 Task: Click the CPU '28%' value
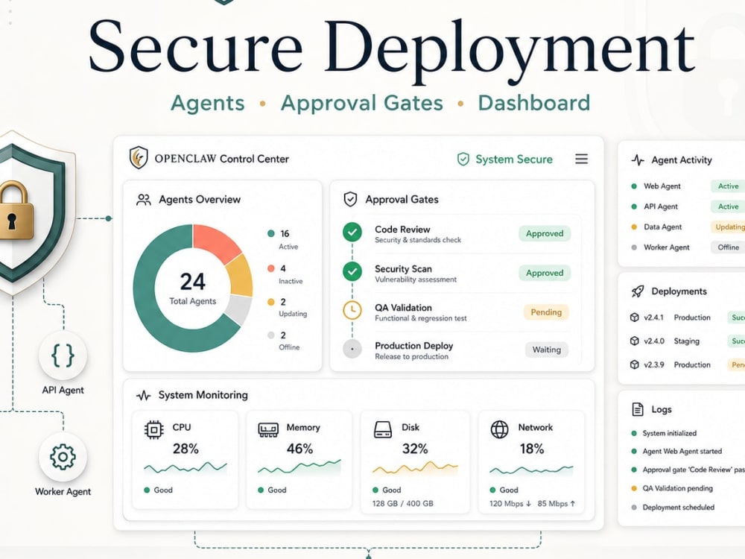[186, 448]
